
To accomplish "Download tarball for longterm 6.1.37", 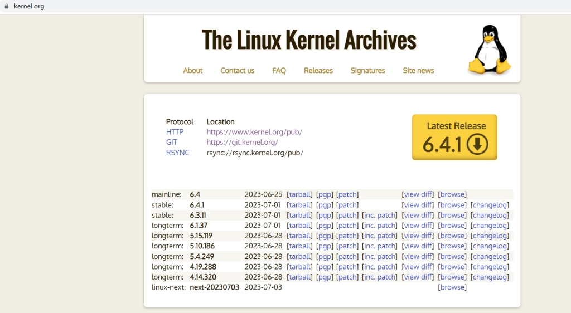I will [299, 226].
